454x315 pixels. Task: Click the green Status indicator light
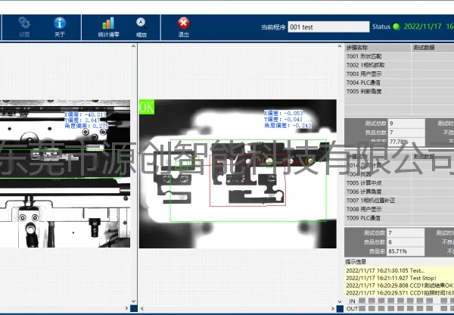point(396,27)
